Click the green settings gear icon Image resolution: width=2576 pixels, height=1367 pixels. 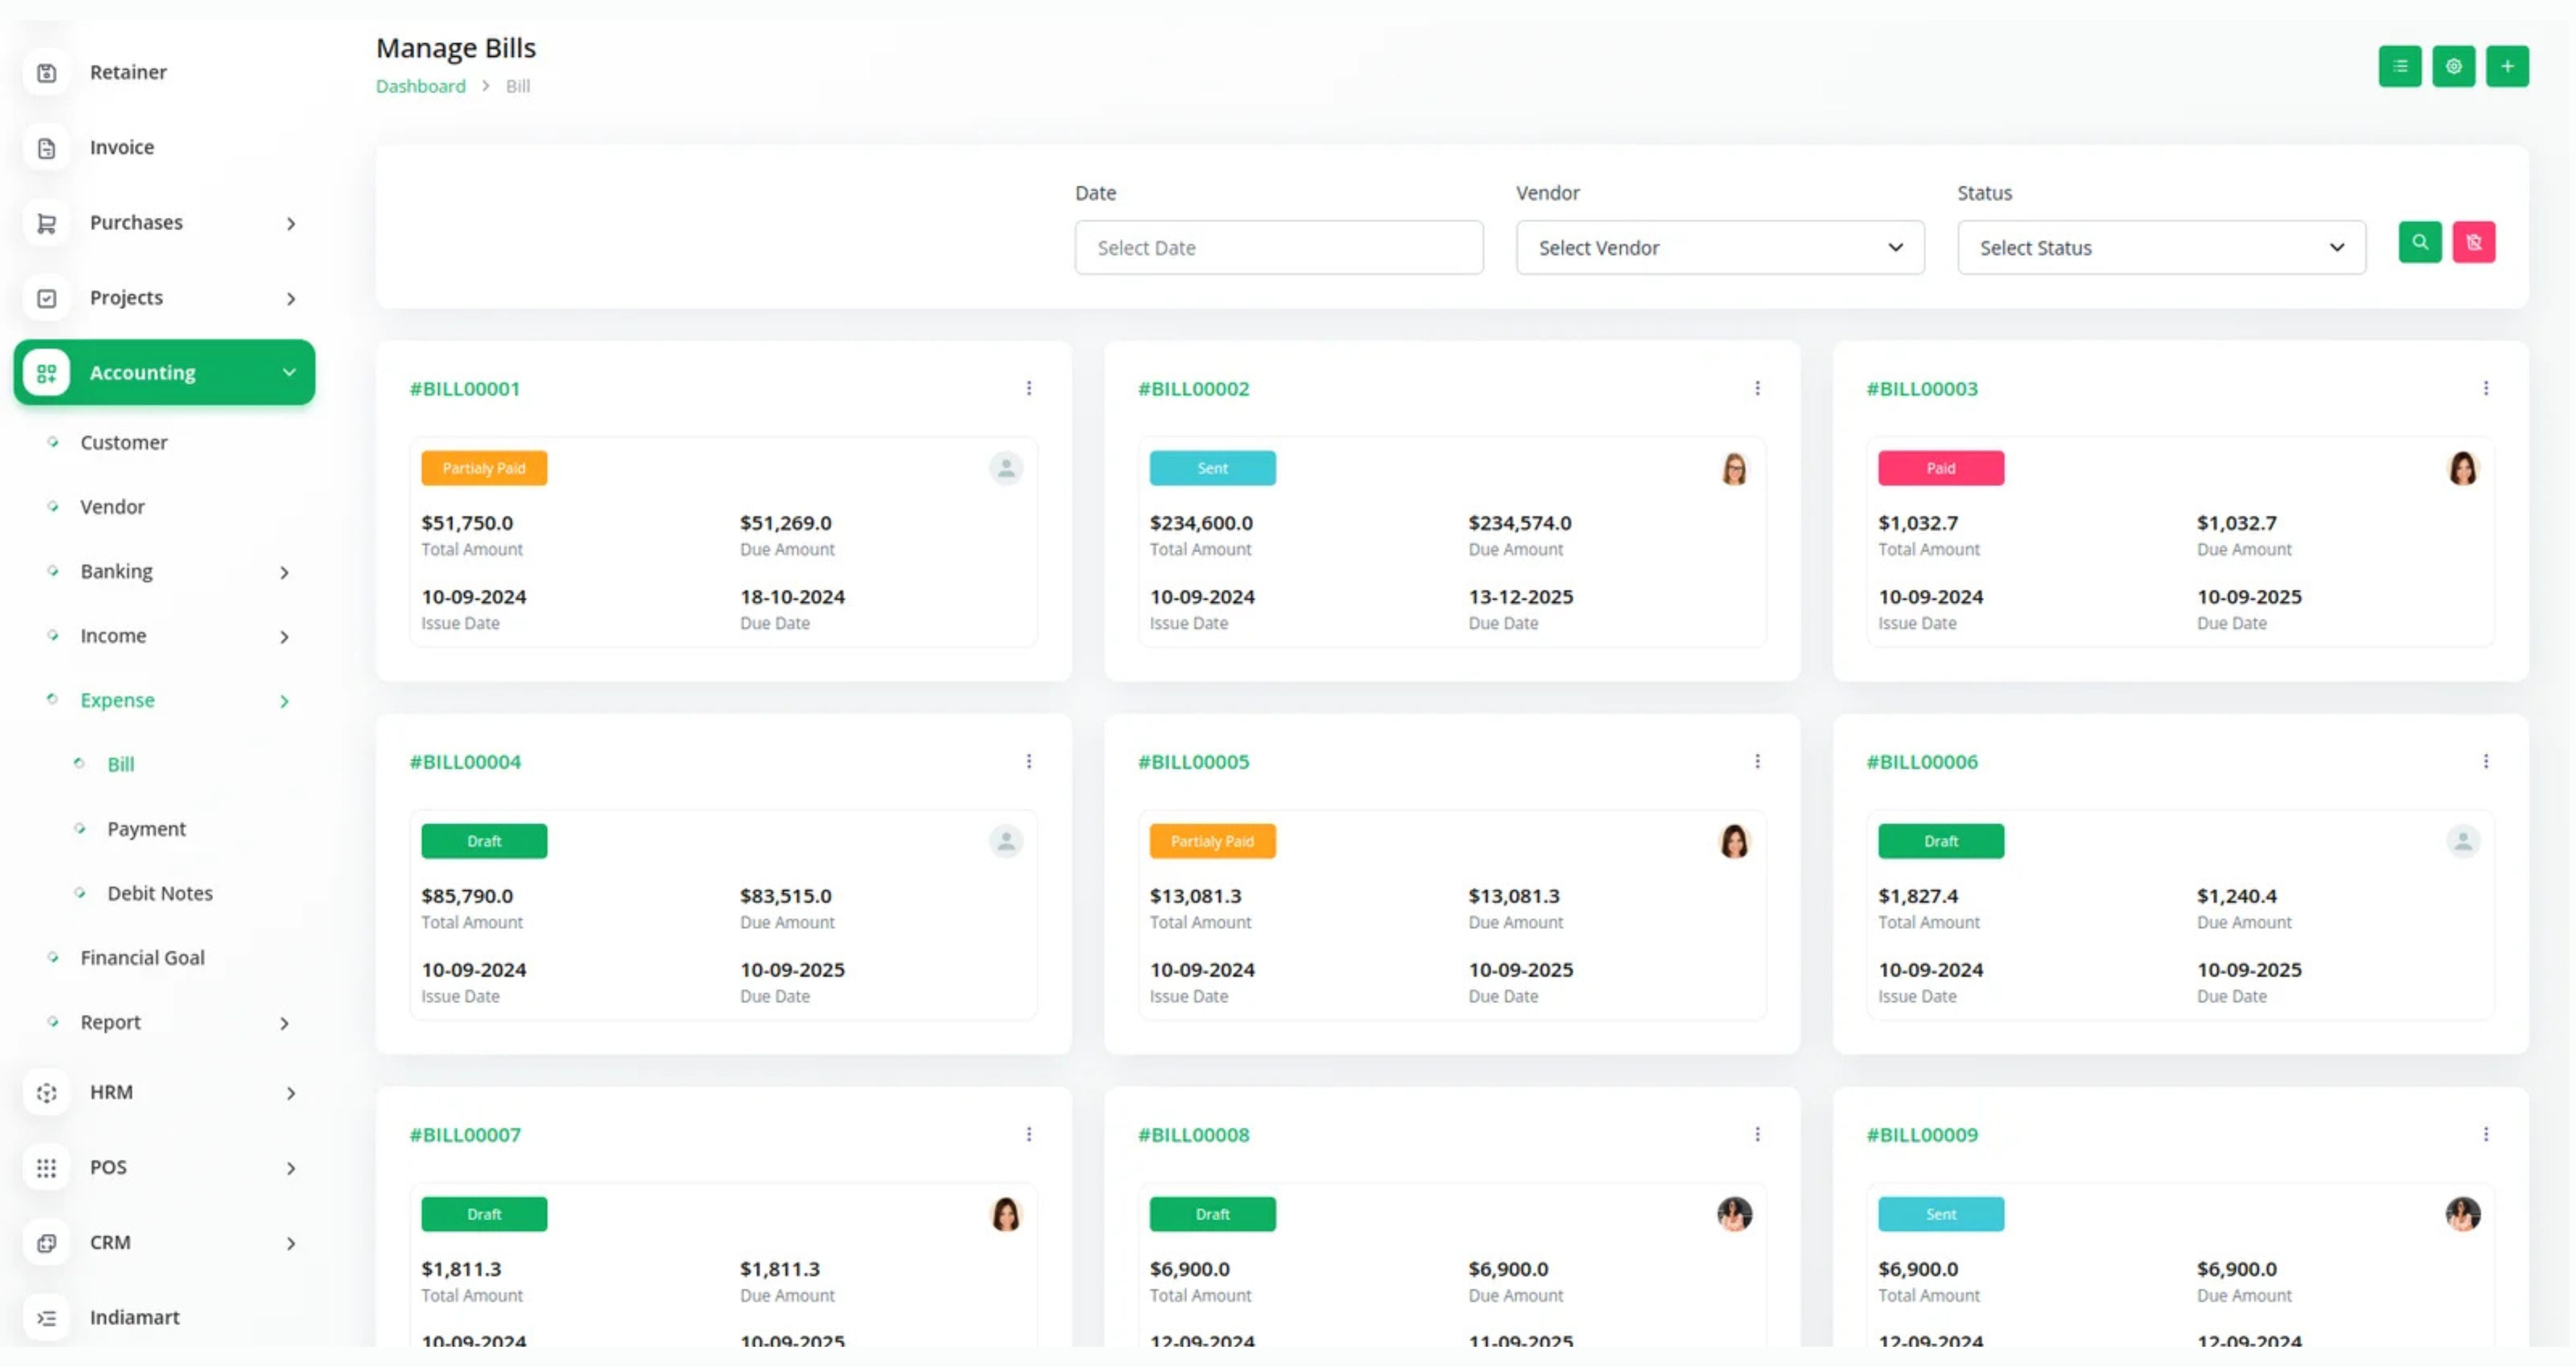[x=2453, y=67]
